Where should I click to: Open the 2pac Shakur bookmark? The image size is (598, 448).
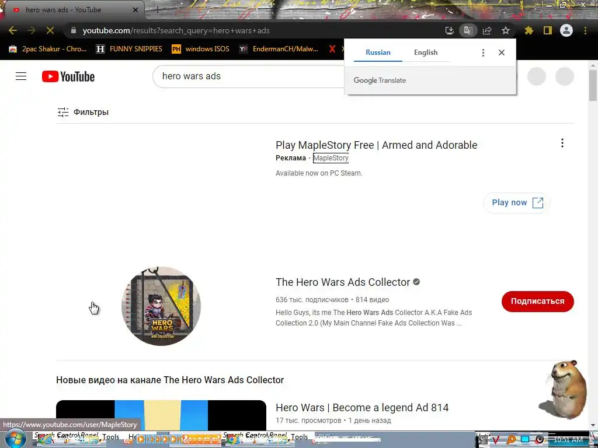click(48, 49)
